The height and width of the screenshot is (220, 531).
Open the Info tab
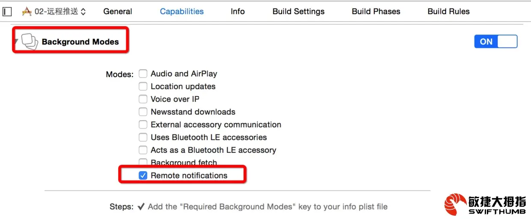pyautogui.click(x=238, y=12)
